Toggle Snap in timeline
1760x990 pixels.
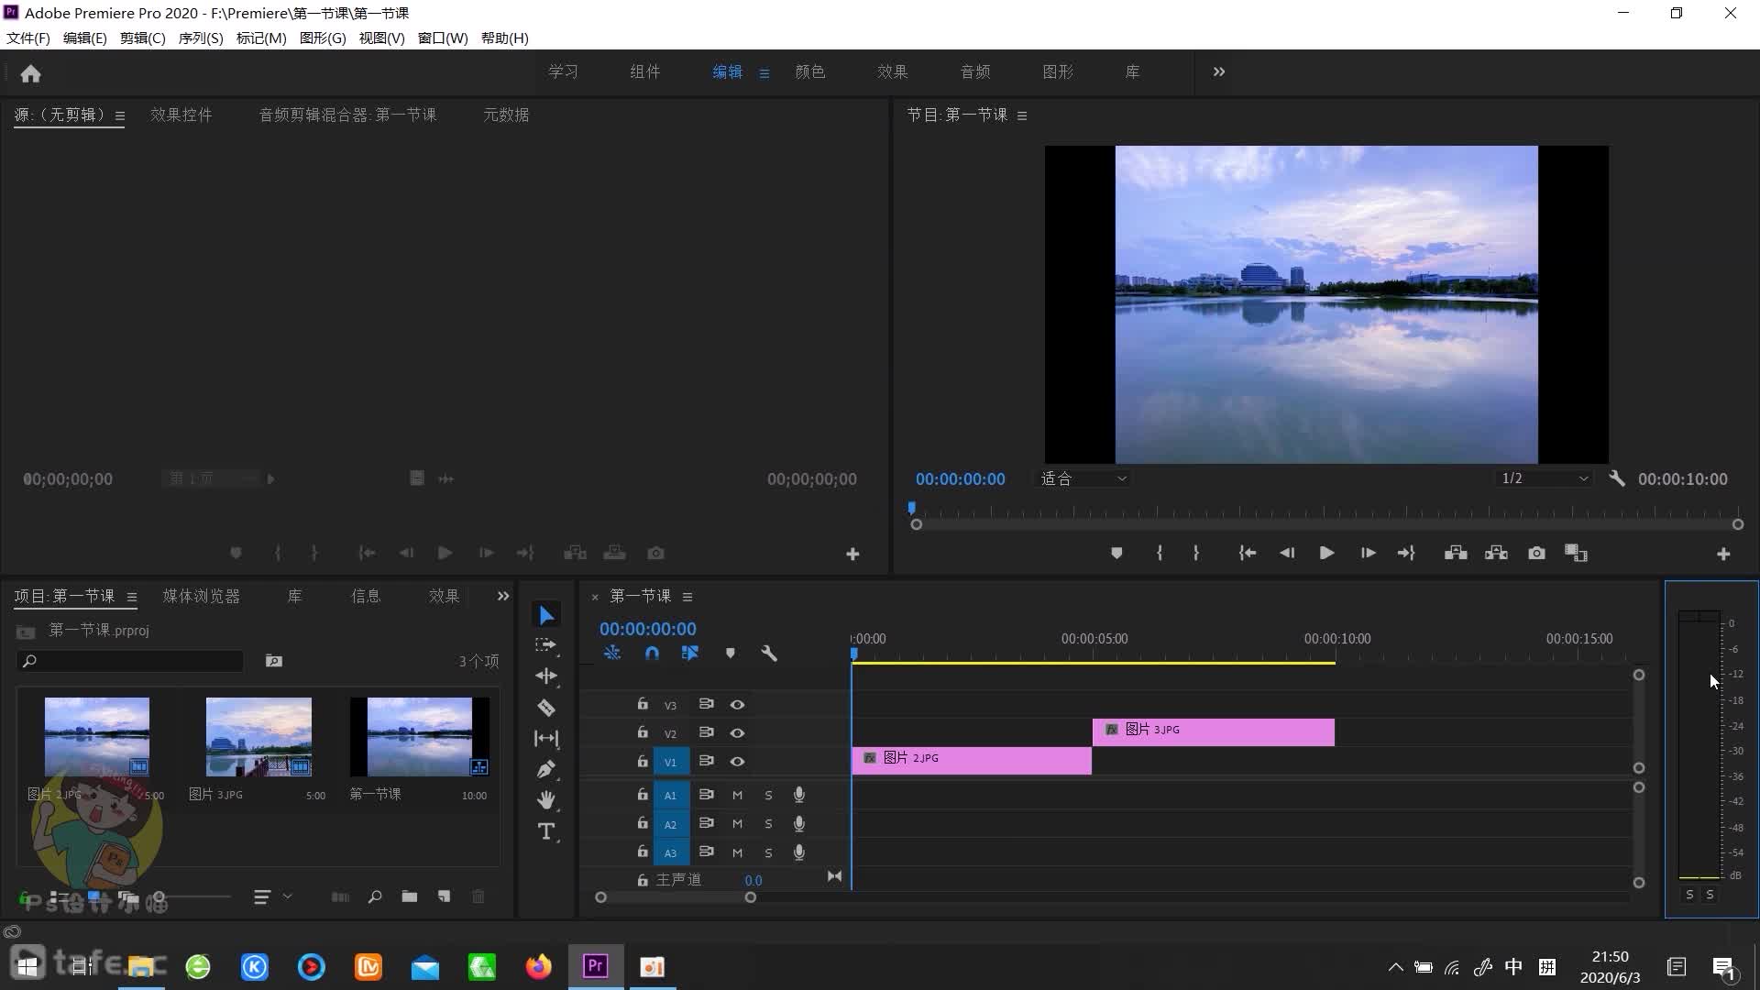pyautogui.click(x=652, y=654)
